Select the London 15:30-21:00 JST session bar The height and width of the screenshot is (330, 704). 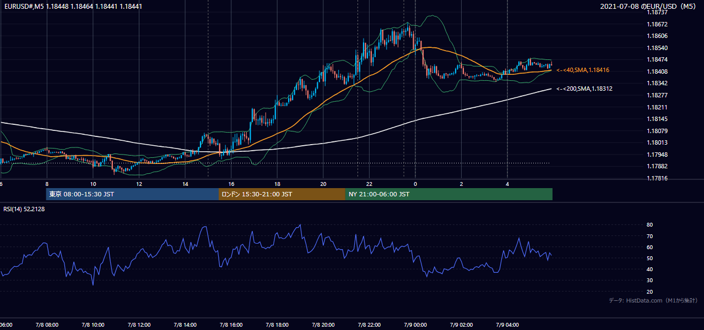click(x=282, y=194)
